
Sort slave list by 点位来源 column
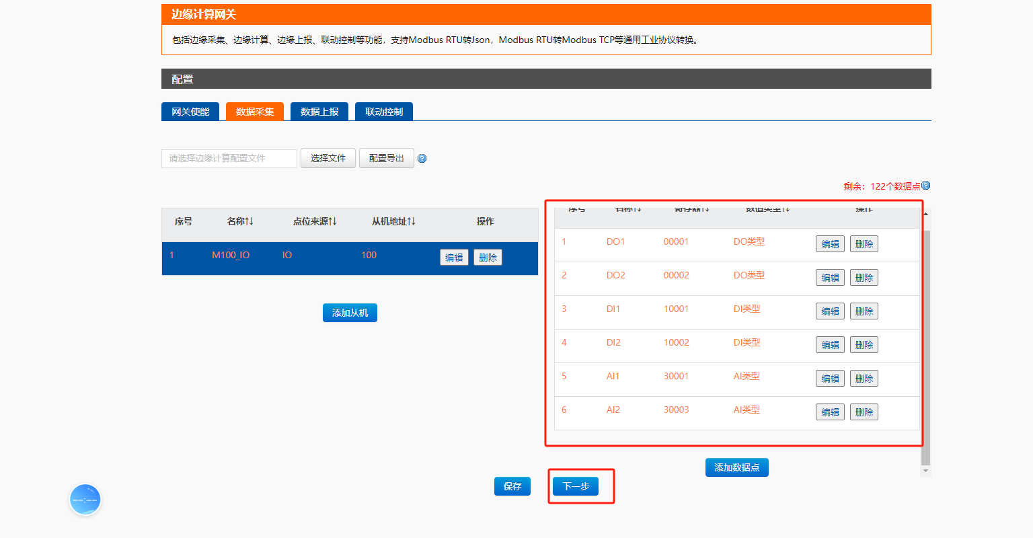315,221
